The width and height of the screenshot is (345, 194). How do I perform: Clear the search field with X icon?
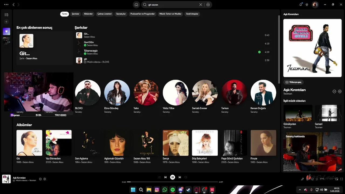[201, 5]
